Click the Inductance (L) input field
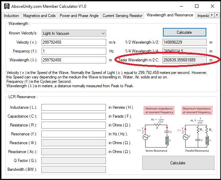 point(73,107)
